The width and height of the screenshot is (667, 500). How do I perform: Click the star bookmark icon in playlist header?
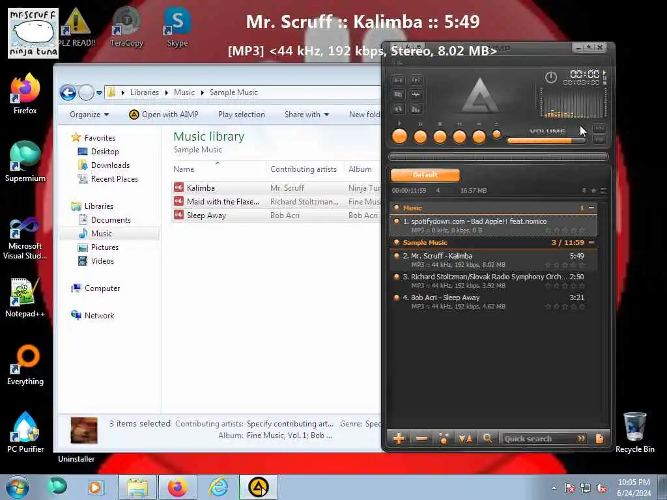coord(594,191)
